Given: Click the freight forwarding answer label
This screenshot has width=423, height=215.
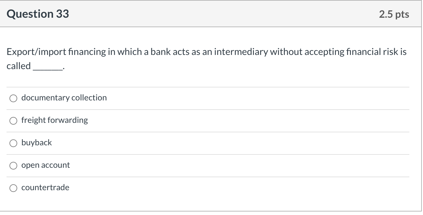Looking at the screenshot, I should click(54, 120).
